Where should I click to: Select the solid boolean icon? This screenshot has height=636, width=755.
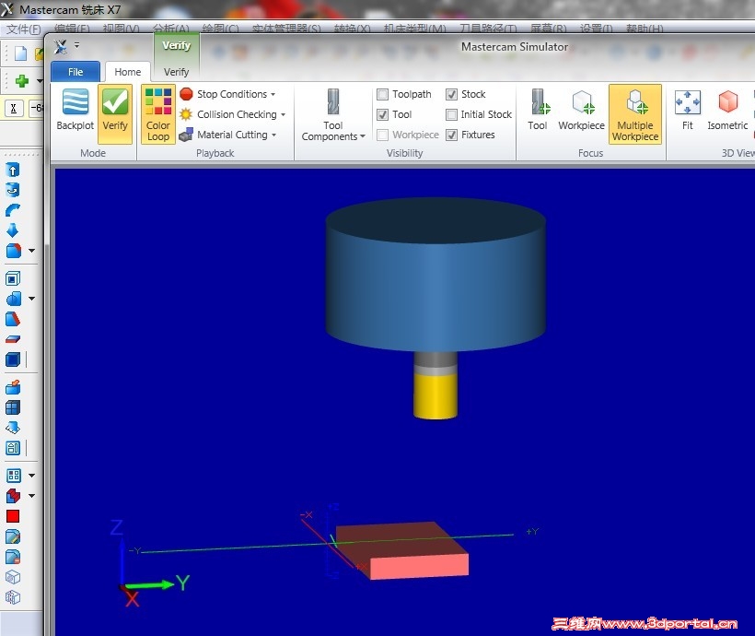pyautogui.click(x=13, y=299)
